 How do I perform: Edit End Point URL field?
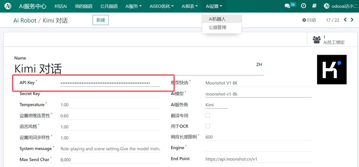coord(258,159)
